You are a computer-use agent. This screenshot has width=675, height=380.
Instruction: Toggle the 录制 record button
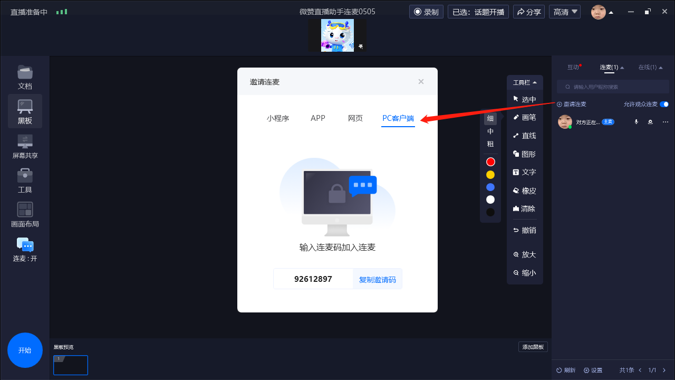point(426,12)
